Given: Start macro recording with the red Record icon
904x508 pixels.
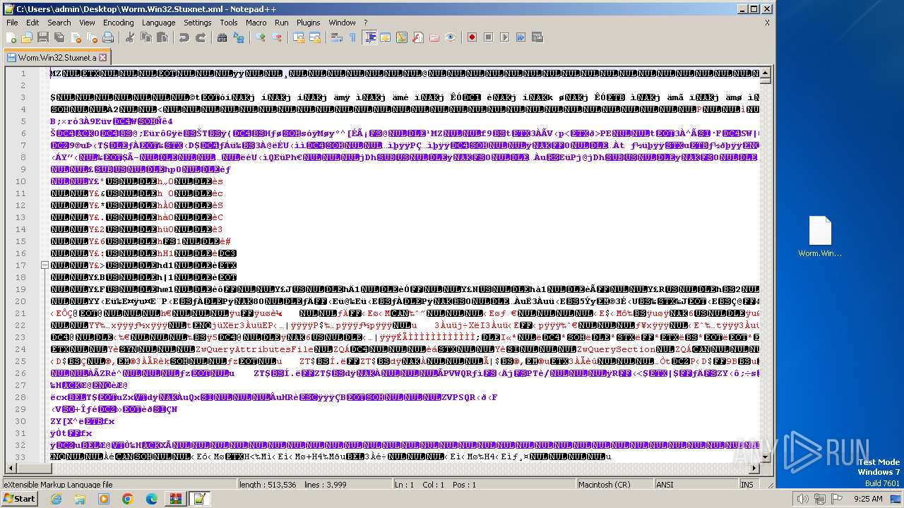Looking at the screenshot, I should tap(472, 37).
